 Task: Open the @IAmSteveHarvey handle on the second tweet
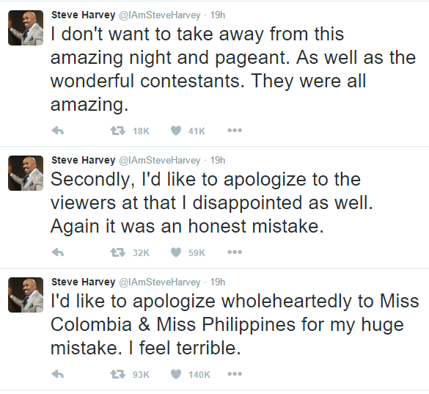point(160,161)
